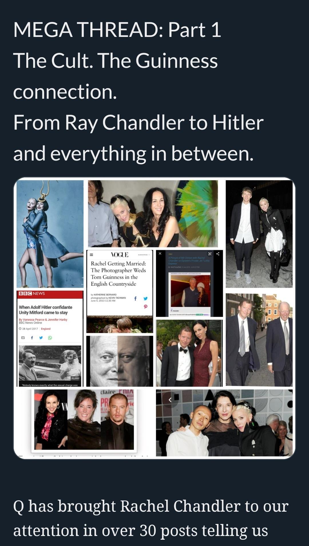Tap the BBC article's Twitter share icon
The width and height of the screenshot is (309, 546).
41,338
